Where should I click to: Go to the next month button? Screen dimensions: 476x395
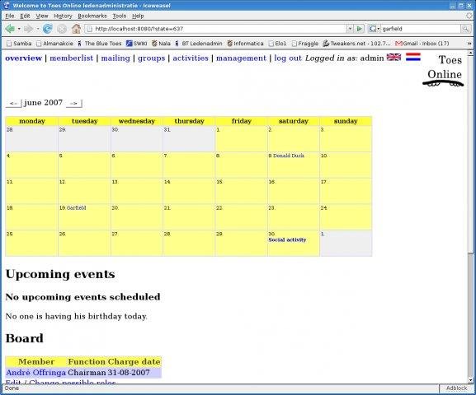click(73, 104)
